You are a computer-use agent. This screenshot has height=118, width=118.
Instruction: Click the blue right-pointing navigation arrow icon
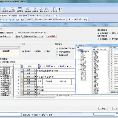[x=13, y=20]
